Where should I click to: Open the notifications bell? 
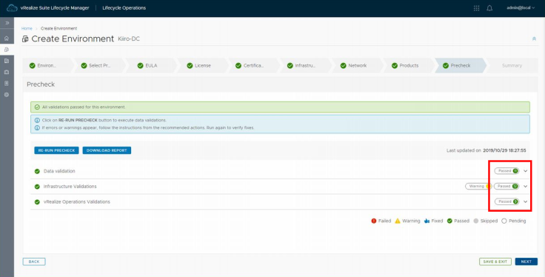click(x=489, y=8)
